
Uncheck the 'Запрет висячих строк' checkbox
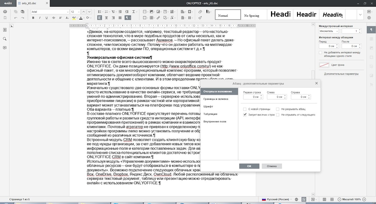(245, 114)
